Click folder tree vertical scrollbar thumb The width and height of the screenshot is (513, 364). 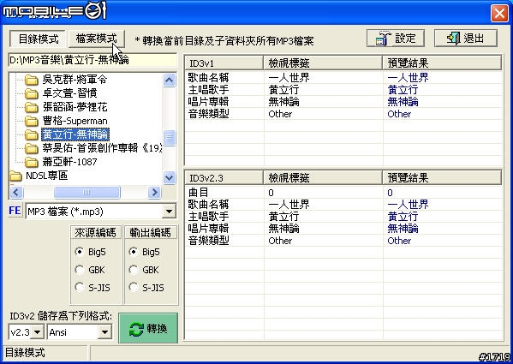(170, 138)
